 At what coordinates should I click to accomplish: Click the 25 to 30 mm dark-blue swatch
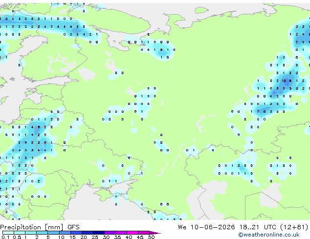pos(98,233)
